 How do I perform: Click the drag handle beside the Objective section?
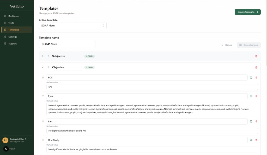click(x=48, y=67)
